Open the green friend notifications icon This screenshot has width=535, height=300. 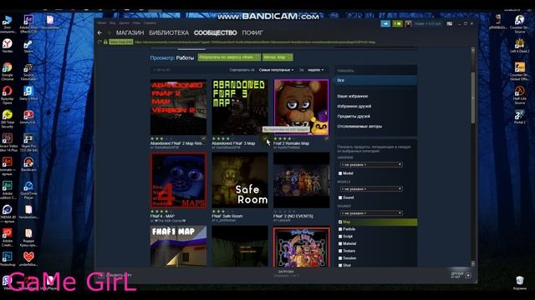397,24
